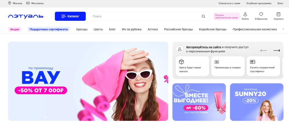Image resolution: width=289 pixels, height=128 pixels.
Task: Click the shopping bag icon for Корзина
Action: pos(278,14)
